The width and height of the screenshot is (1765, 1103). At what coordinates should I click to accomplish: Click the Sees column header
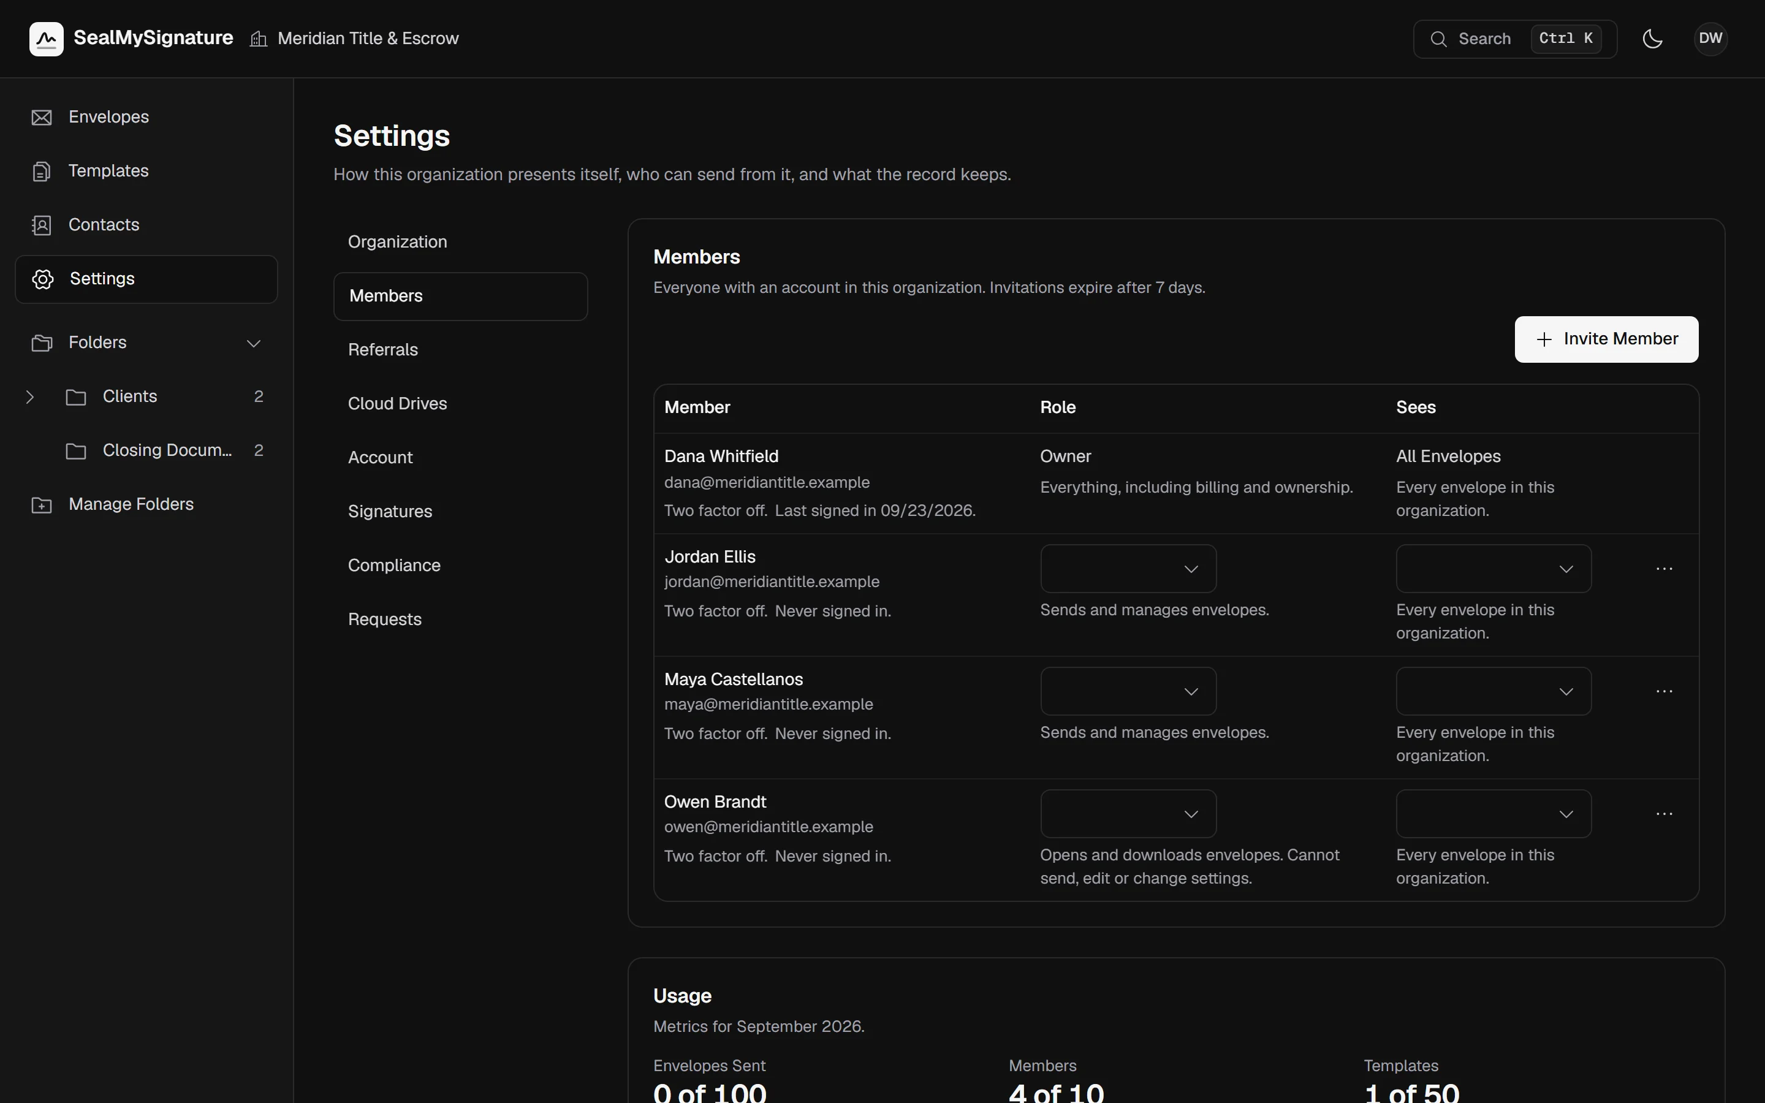tap(1416, 407)
